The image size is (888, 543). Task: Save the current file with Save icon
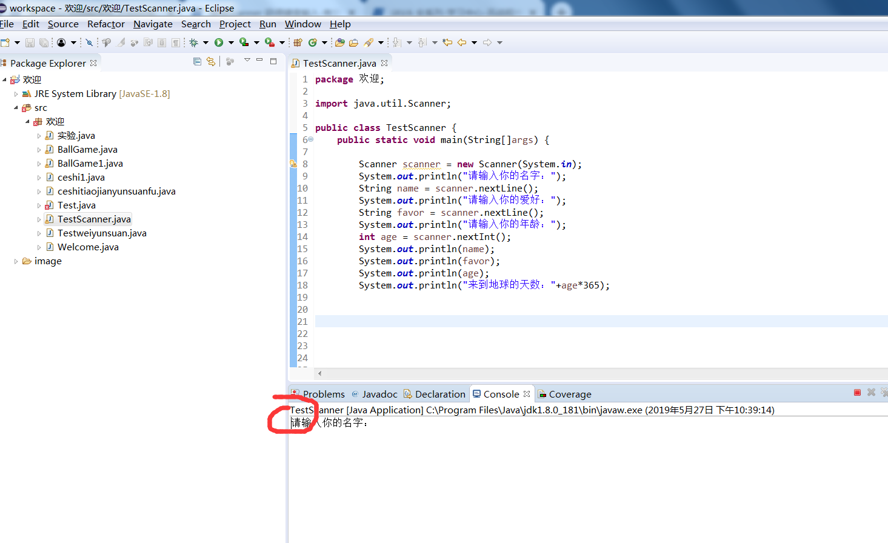pos(30,42)
